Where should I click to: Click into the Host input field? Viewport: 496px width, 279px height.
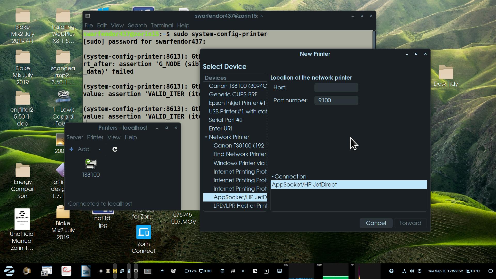[x=336, y=88]
